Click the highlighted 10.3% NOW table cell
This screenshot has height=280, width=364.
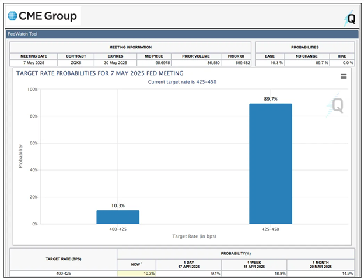point(136,274)
